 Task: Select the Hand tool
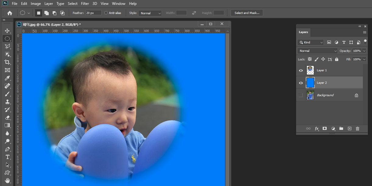point(7,181)
